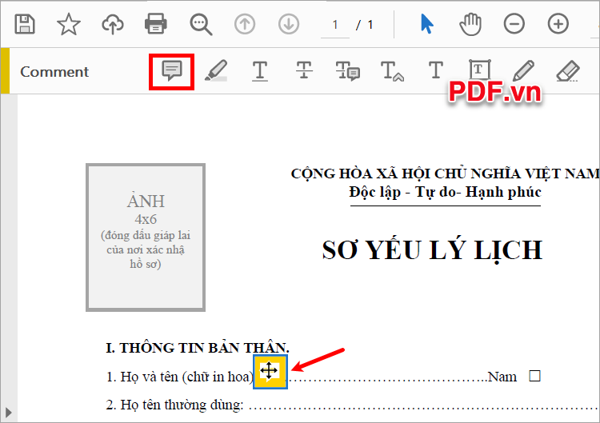
Task: Bookmark the file with the star icon
Action: coord(69,24)
